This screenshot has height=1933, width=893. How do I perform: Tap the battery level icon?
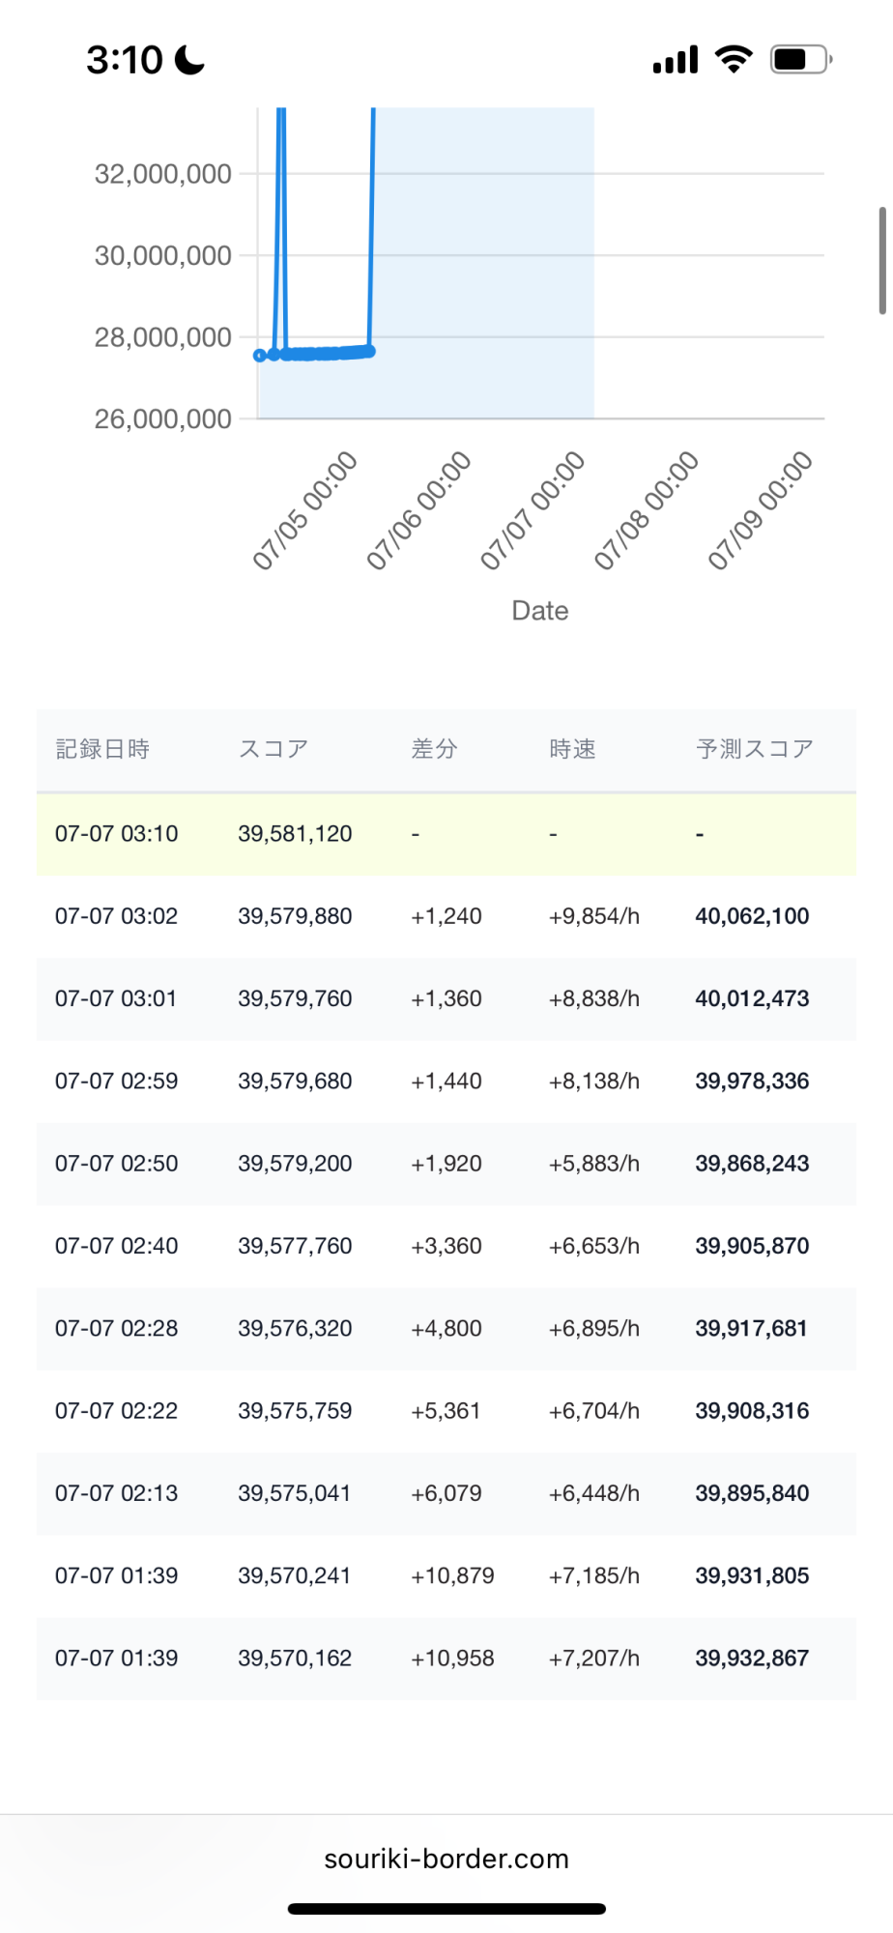pyautogui.click(x=800, y=60)
